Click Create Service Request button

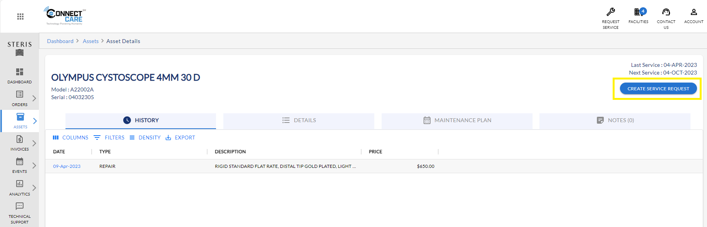coord(658,89)
